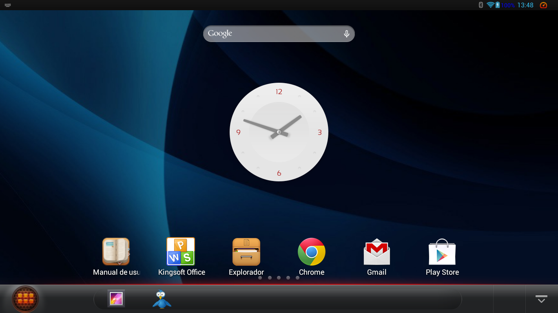Open the Chrome browser app
558x313 pixels.
tap(311, 252)
